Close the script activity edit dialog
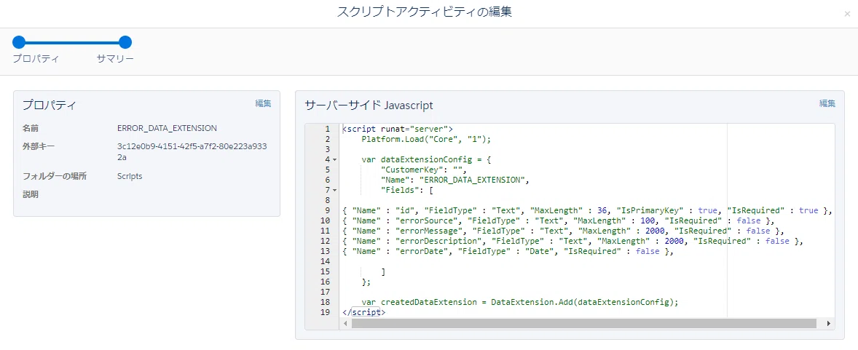Image resolution: width=858 pixels, height=350 pixels. click(x=847, y=15)
